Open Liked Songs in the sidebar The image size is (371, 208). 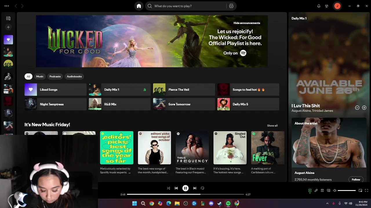coord(8,40)
